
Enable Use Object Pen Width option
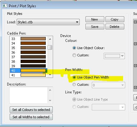pyautogui.click(x=74, y=77)
